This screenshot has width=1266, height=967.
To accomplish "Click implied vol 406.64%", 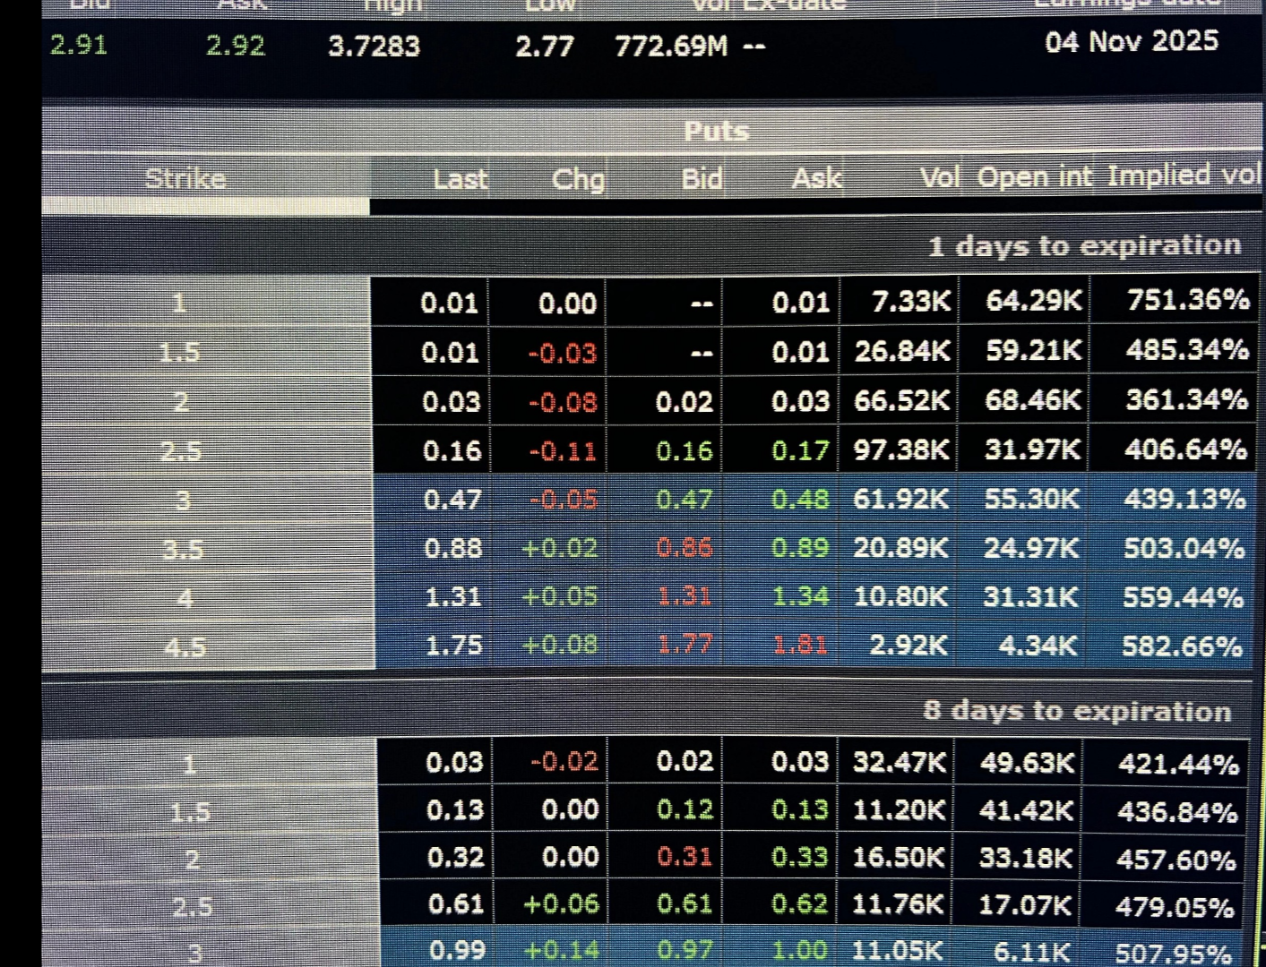I will tap(1185, 449).
